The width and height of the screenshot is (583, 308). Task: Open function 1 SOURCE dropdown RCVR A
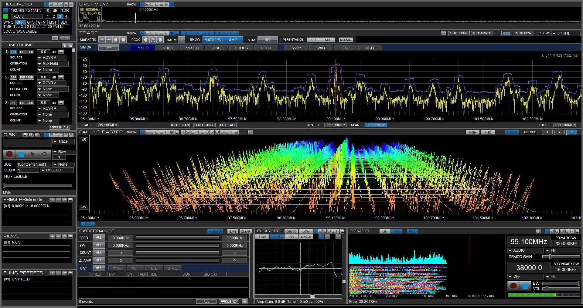pos(52,58)
